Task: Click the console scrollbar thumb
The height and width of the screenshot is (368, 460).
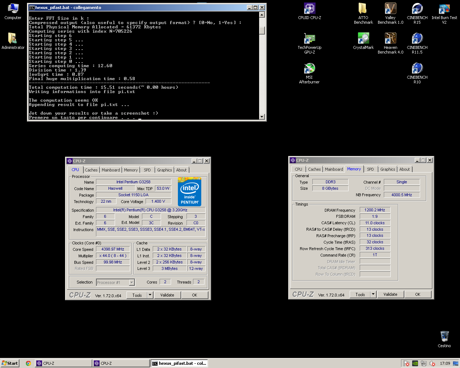Action: pyautogui.click(x=262, y=31)
